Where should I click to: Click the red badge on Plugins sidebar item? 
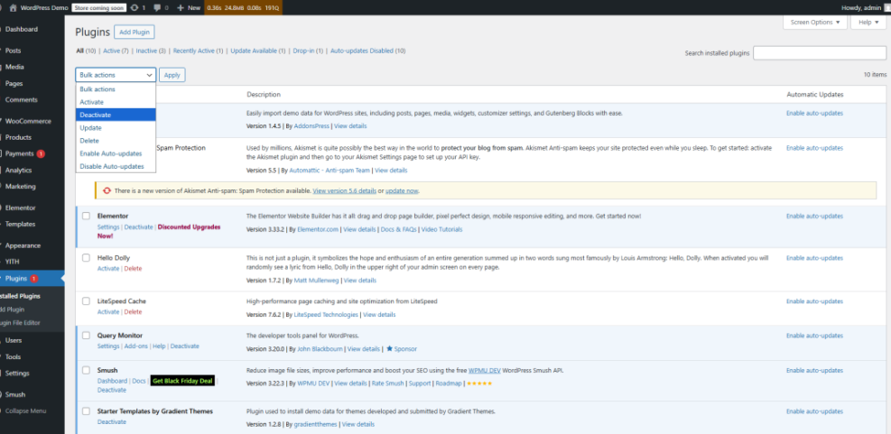(x=34, y=279)
